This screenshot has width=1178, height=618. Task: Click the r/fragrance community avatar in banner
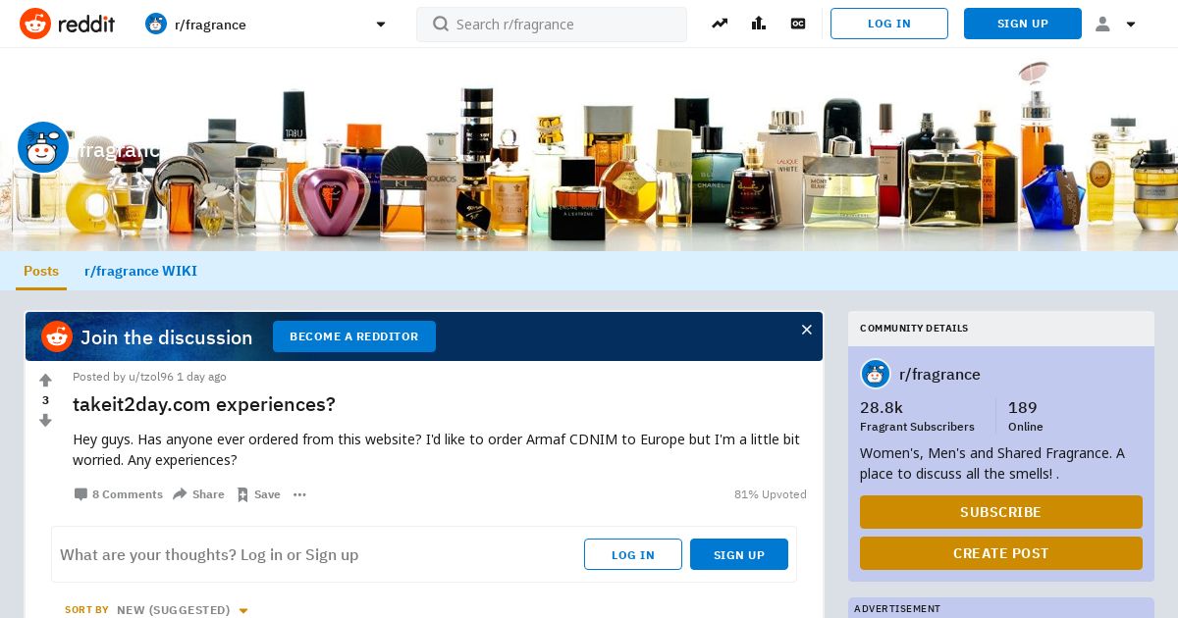pyautogui.click(x=43, y=147)
